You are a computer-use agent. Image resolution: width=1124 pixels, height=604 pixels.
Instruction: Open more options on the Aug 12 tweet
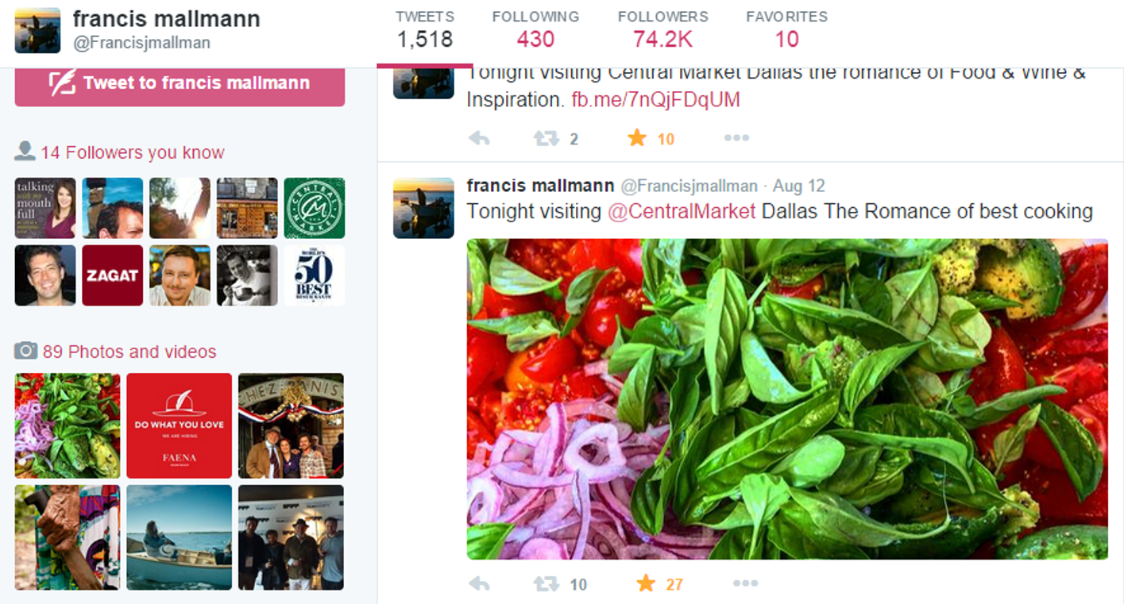pyautogui.click(x=745, y=584)
